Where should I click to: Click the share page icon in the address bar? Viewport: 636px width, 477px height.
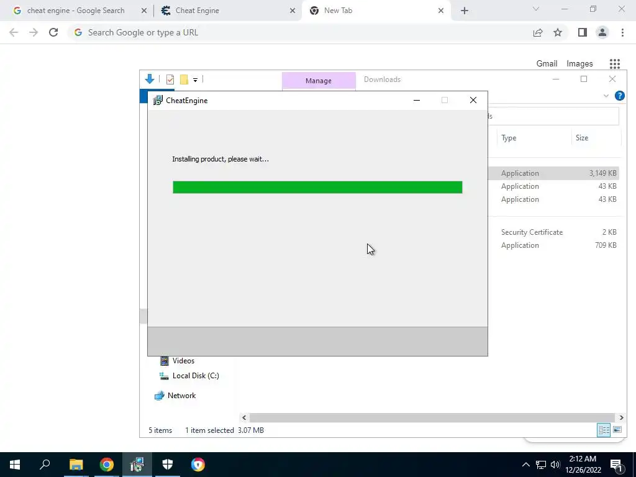tap(538, 32)
